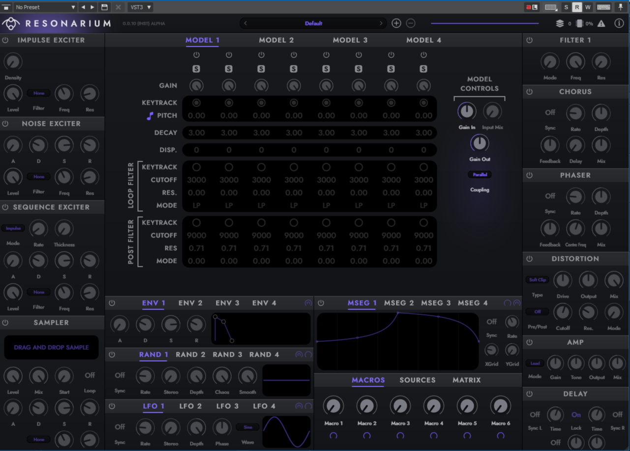Click the host W write automation button
The height and width of the screenshot is (451, 630).
588,7
